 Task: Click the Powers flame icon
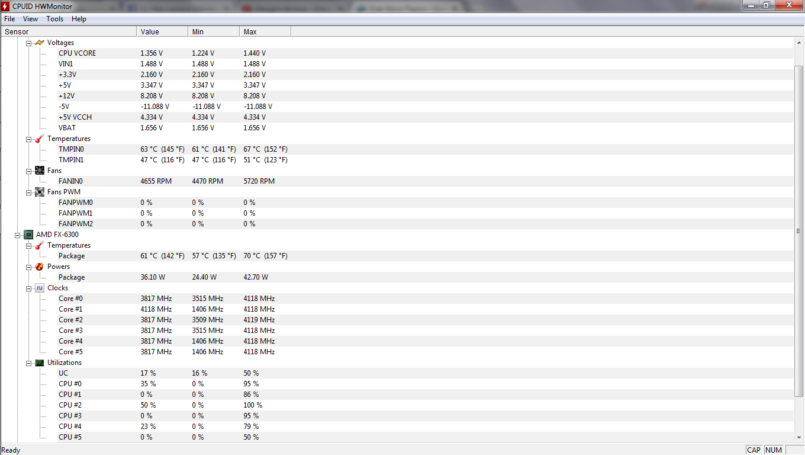(x=40, y=267)
